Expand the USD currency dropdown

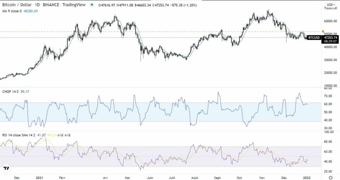pyautogui.click(x=330, y=5)
